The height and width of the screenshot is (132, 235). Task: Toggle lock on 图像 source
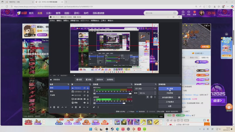coord(88,103)
